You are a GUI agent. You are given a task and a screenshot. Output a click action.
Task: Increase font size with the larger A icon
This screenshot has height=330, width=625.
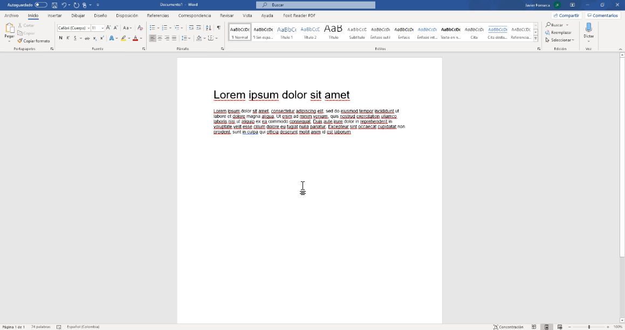tap(108, 28)
